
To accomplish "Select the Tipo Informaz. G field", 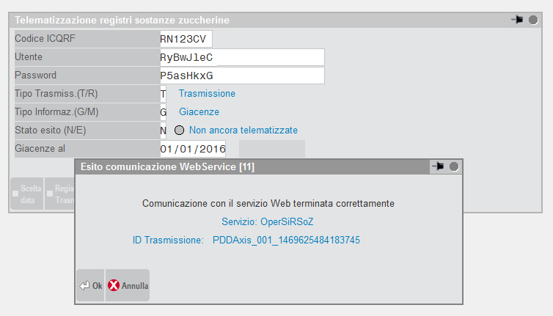I will pos(164,112).
